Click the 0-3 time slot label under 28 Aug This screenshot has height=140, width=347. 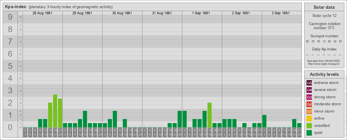25,132
